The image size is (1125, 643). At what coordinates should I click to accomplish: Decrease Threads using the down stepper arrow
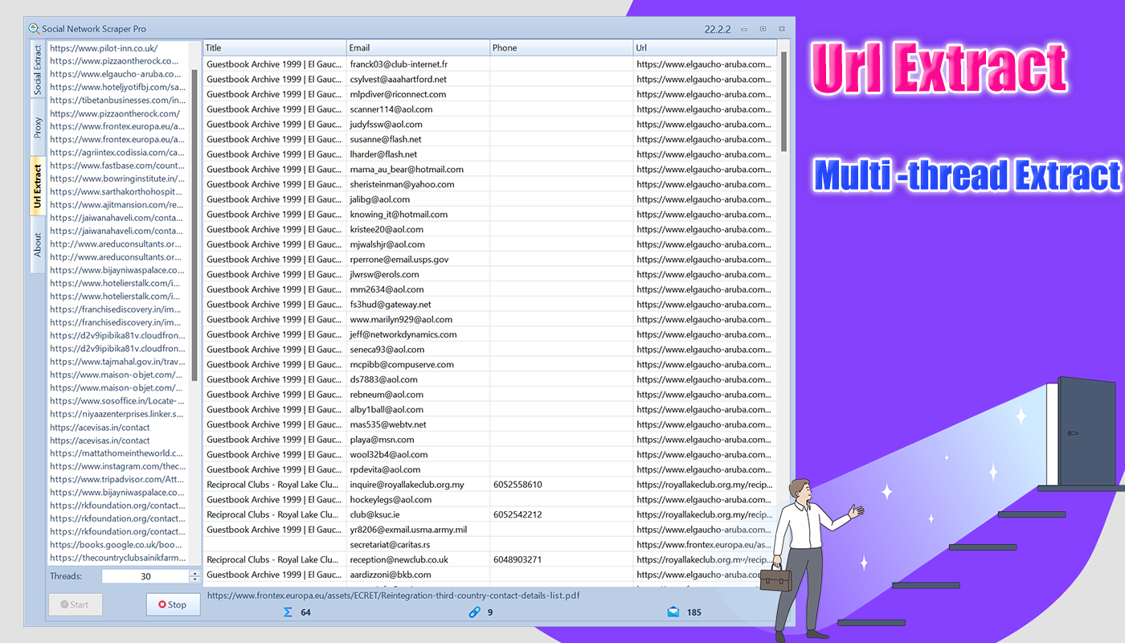194,579
